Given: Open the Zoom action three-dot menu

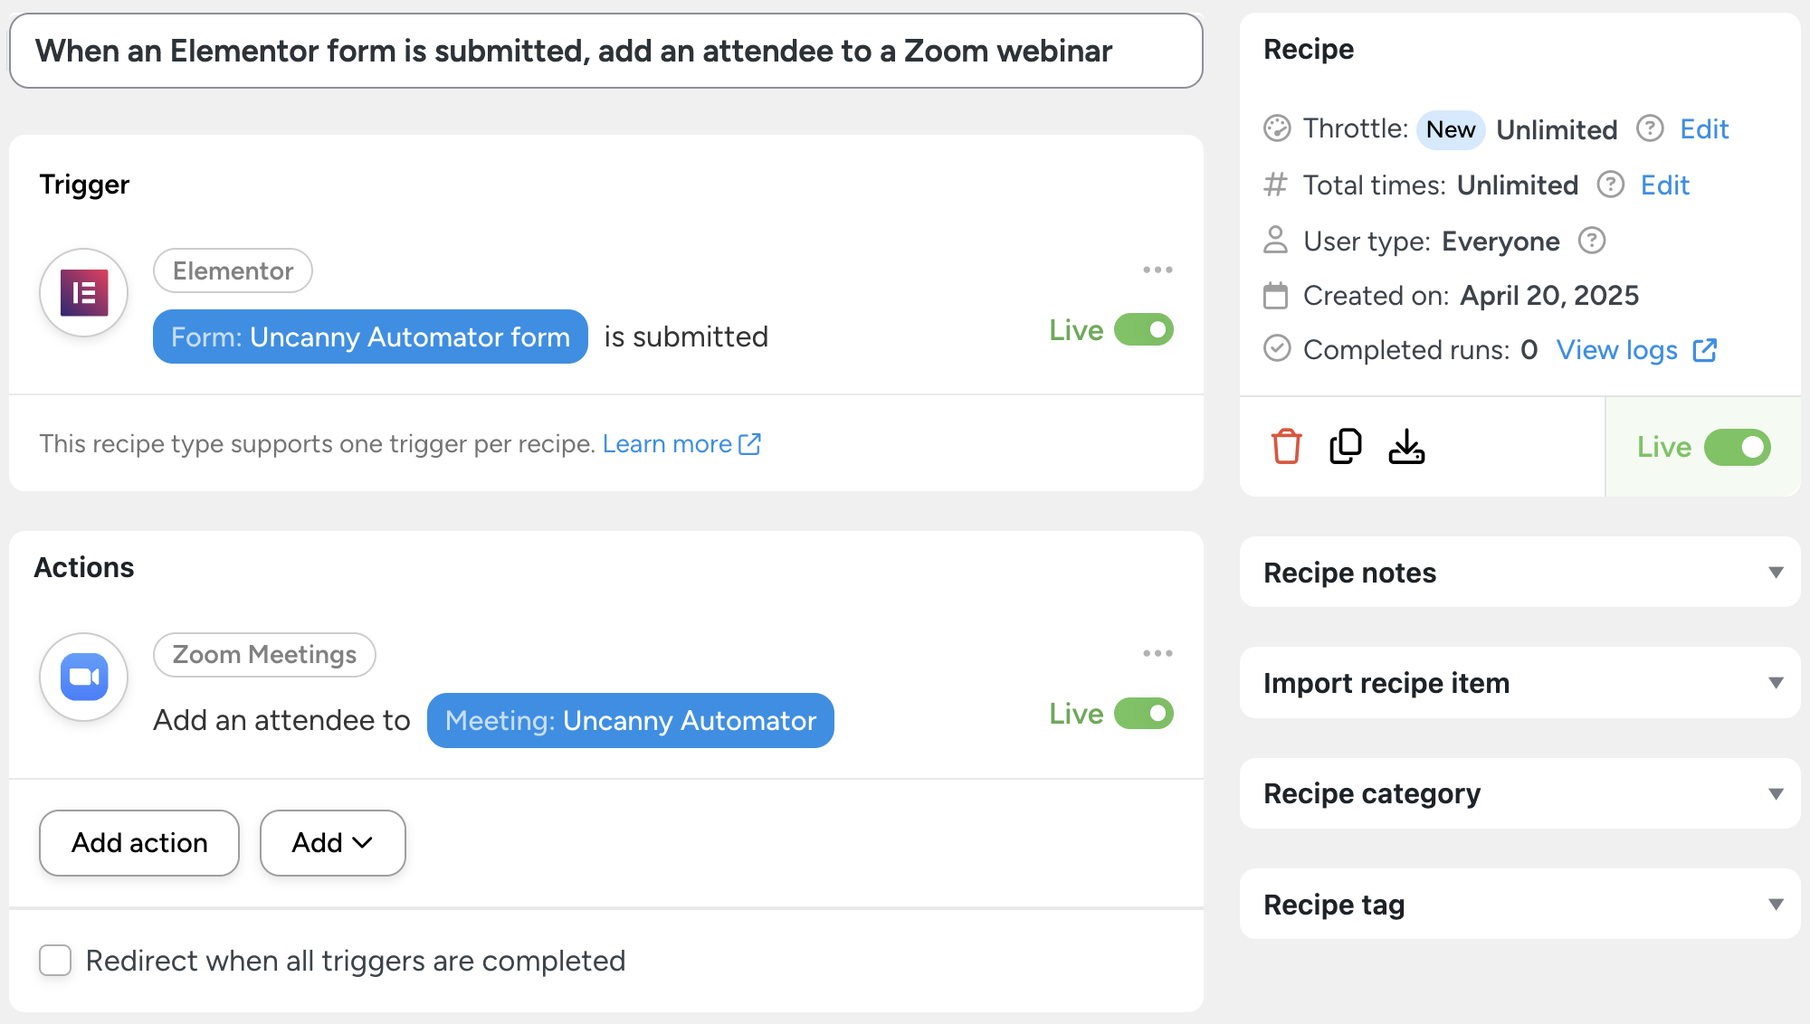Looking at the screenshot, I should (x=1157, y=654).
